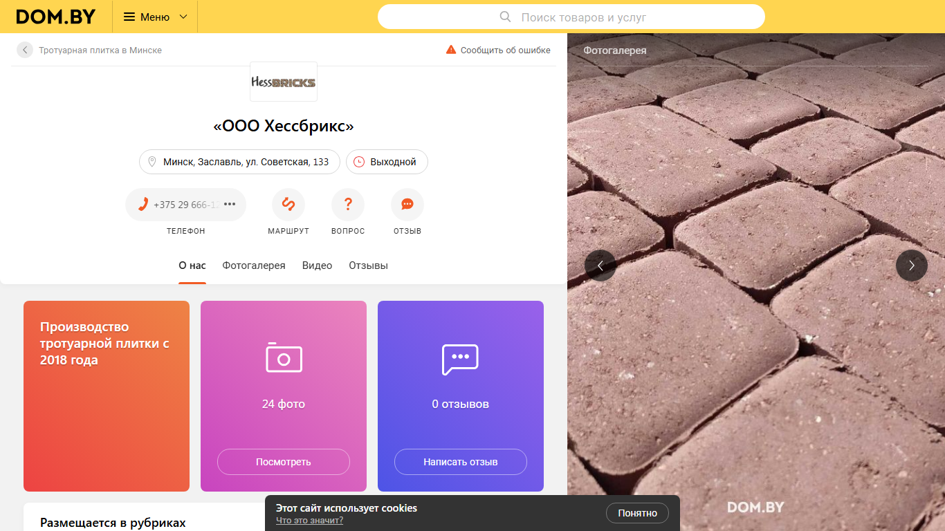Viewport: 945px width, 531px height.
Task: Switch to the Отзывы tab
Action: click(368, 265)
